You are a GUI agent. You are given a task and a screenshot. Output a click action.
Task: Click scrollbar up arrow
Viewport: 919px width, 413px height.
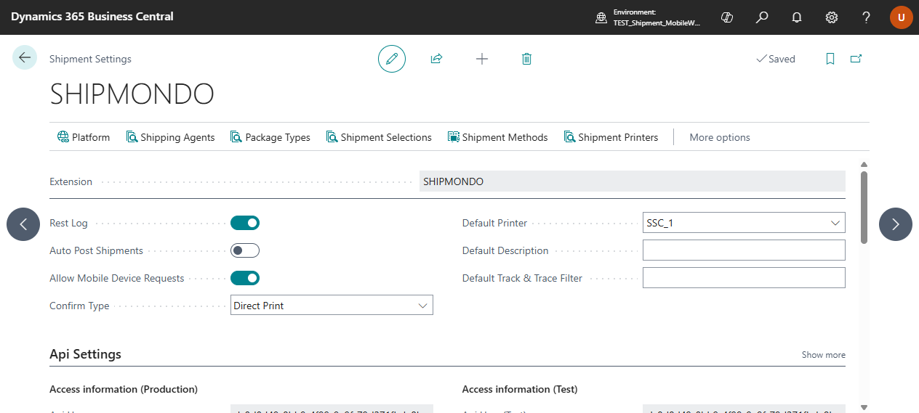864,164
